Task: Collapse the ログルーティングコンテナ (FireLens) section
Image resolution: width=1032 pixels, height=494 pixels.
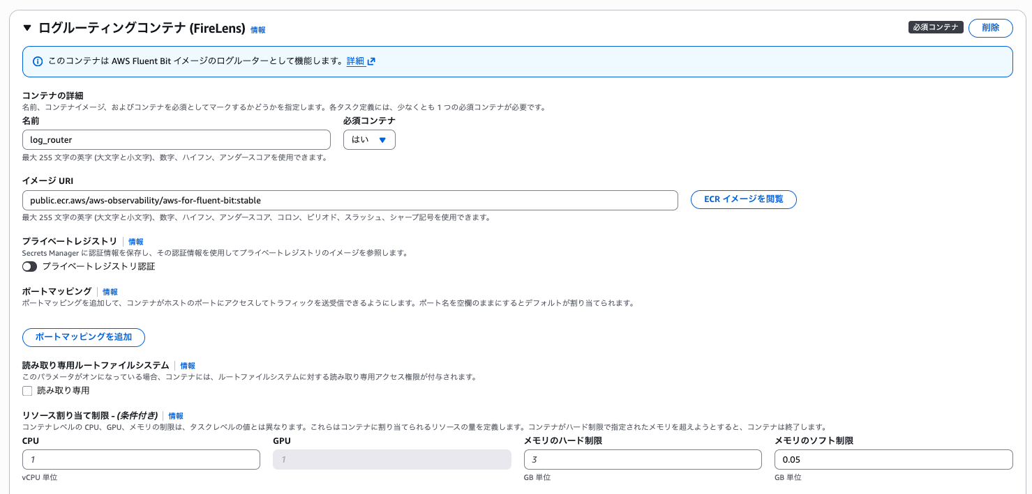Action: coord(26,28)
